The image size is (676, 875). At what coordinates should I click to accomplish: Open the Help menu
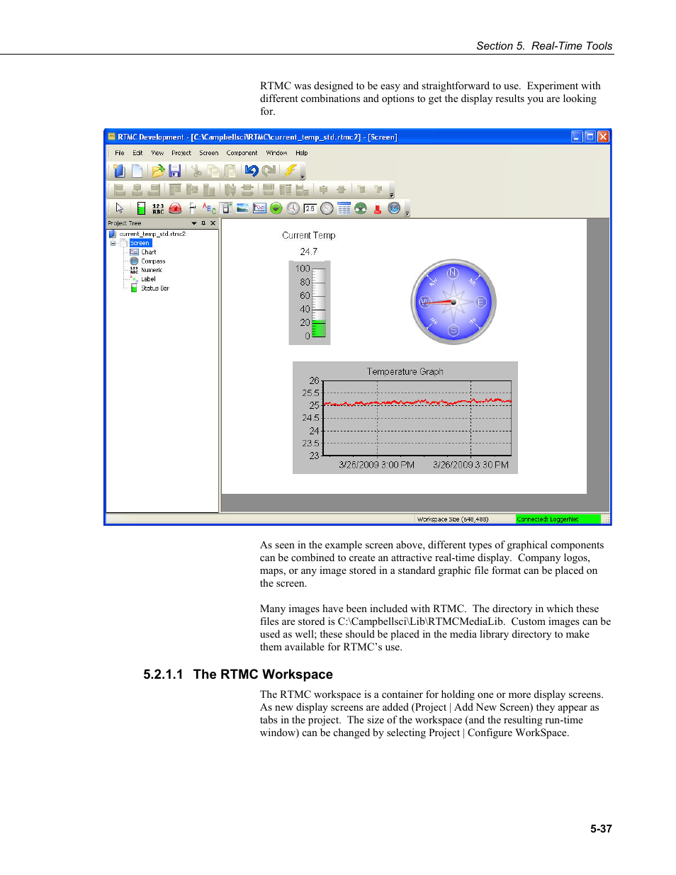pyautogui.click(x=302, y=153)
